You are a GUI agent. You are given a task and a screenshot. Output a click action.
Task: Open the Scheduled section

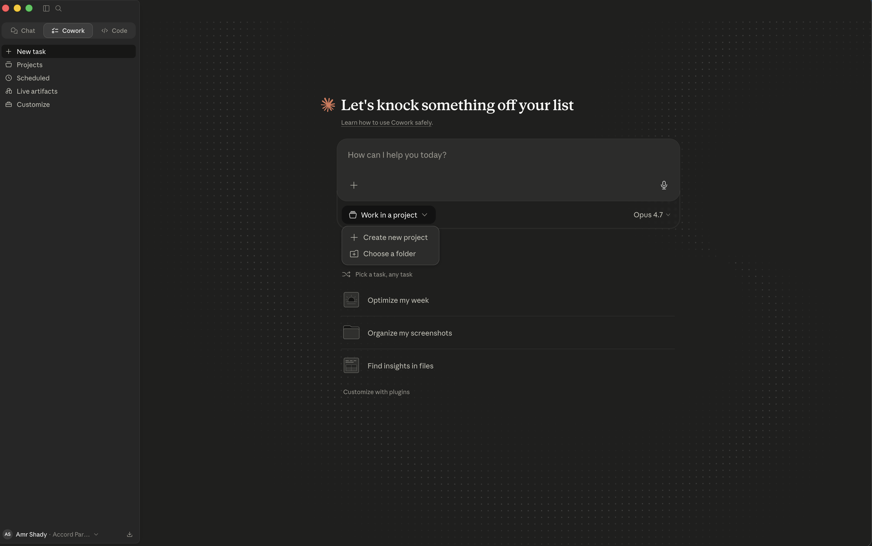coord(69,78)
